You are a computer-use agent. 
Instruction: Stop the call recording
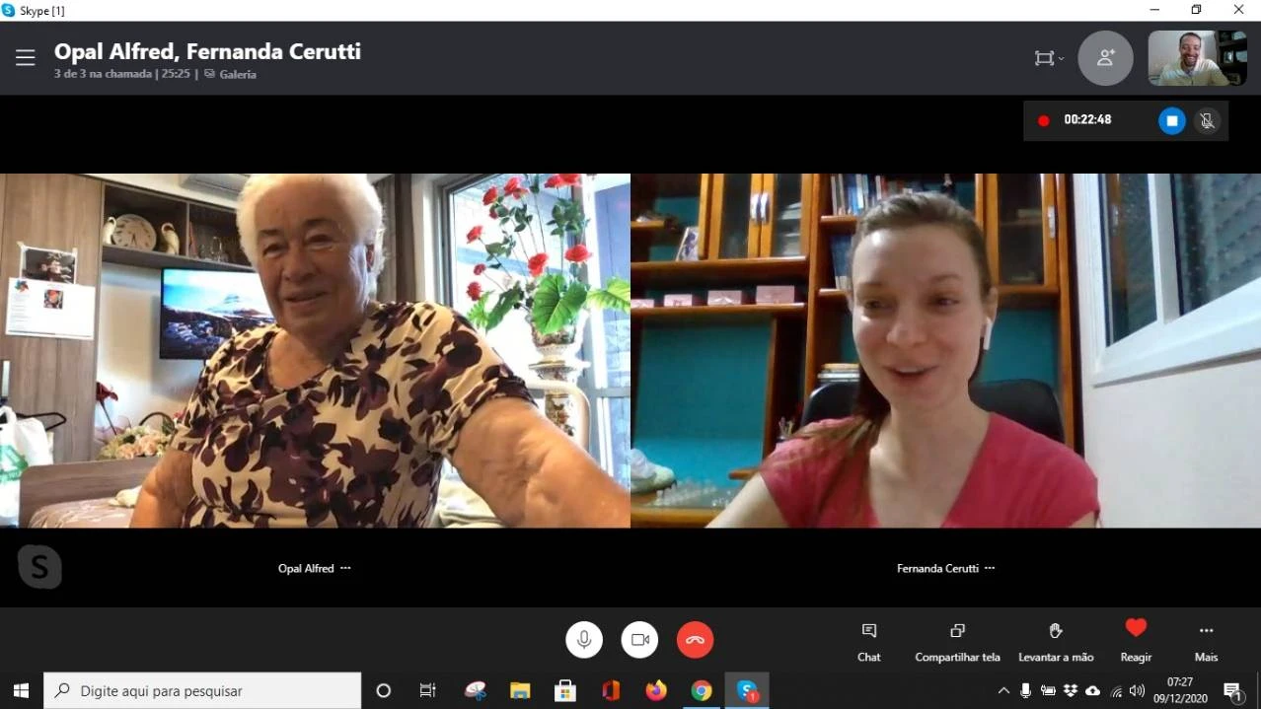(x=1171, y=120)
